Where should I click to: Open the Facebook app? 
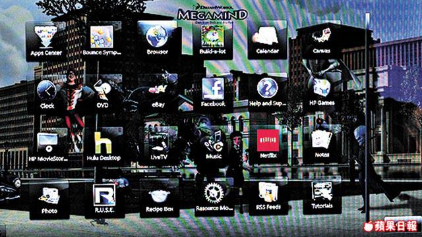click(x=213, y=93)
